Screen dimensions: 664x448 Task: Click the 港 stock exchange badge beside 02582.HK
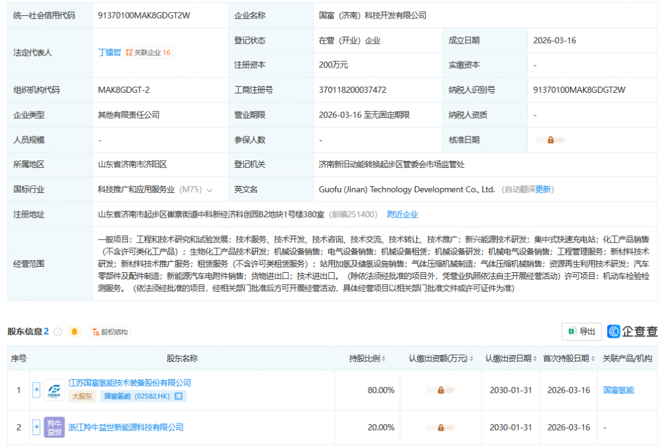(179, 396)
